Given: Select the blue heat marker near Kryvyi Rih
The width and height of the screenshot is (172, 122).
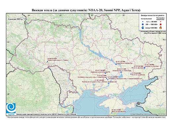Looking at the screenshot, I should (106, 73).
